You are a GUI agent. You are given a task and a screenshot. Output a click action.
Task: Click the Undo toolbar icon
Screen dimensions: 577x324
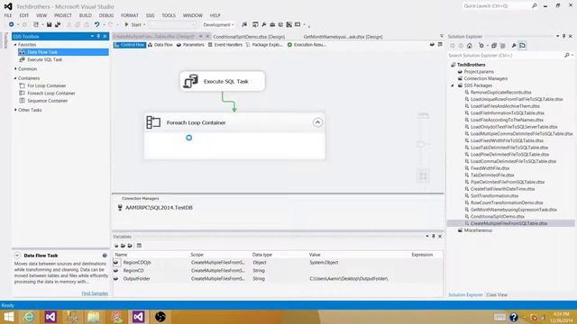click(96, 24)
